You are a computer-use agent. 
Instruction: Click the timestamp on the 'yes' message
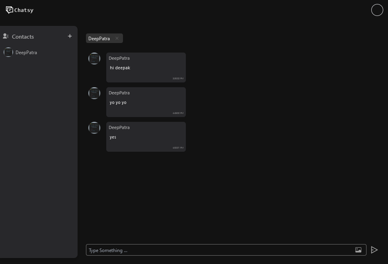(x=177, y=148)
